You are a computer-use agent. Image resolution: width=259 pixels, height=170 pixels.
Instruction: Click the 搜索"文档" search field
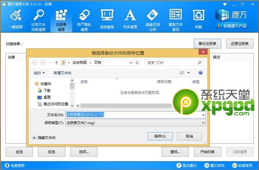pos(174,63)
